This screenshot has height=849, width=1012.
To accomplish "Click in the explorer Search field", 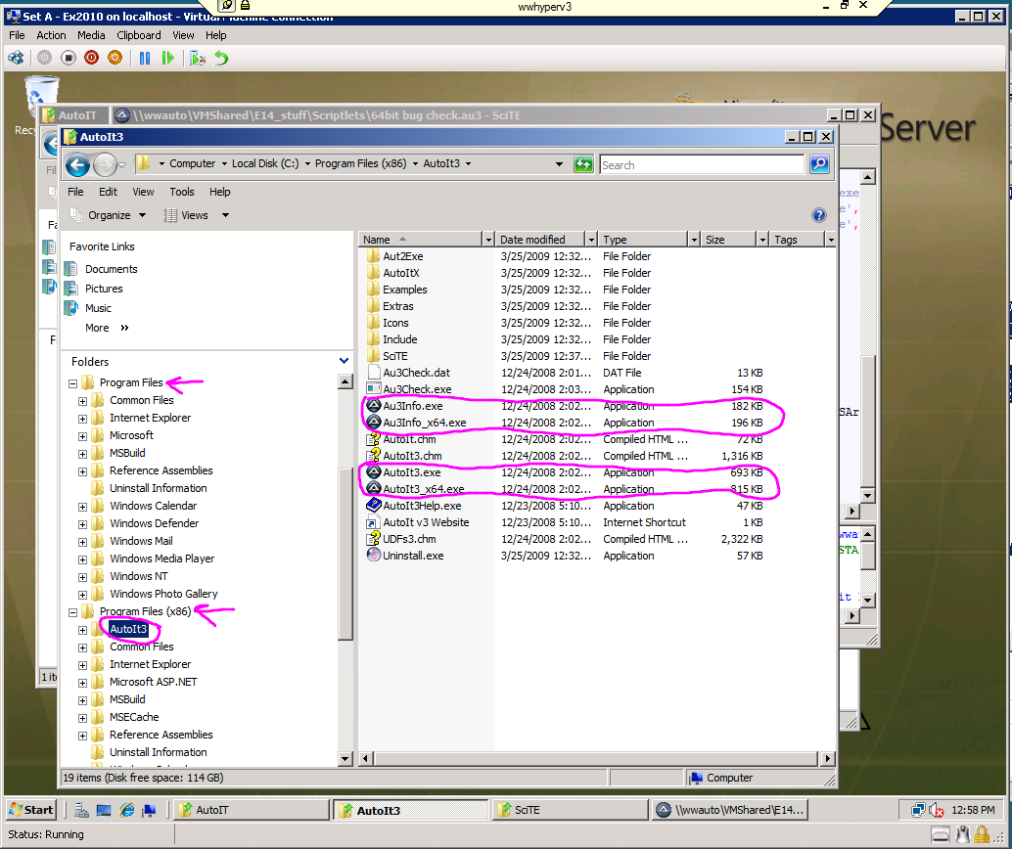I will tap(702, 164).
